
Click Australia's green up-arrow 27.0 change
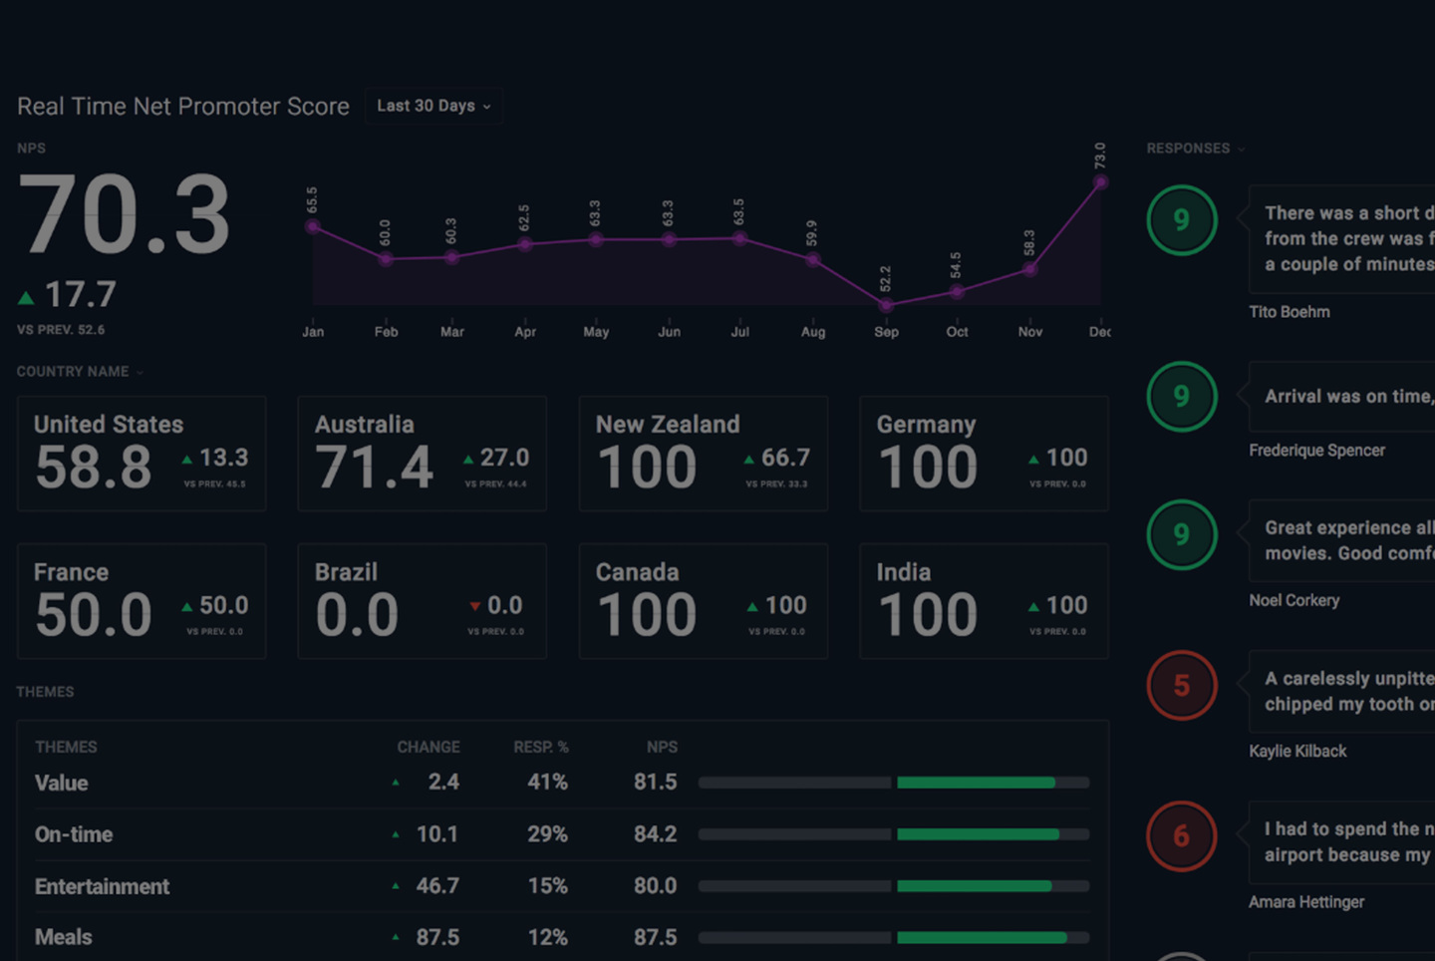495,458
